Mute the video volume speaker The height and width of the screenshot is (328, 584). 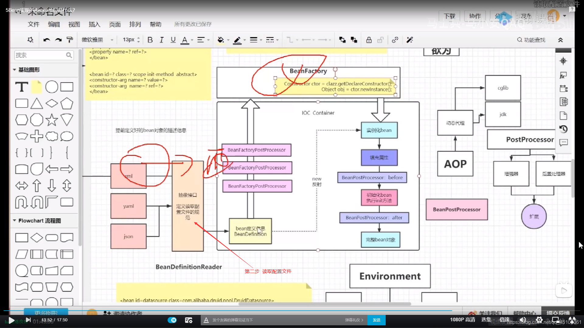(523, 320)
